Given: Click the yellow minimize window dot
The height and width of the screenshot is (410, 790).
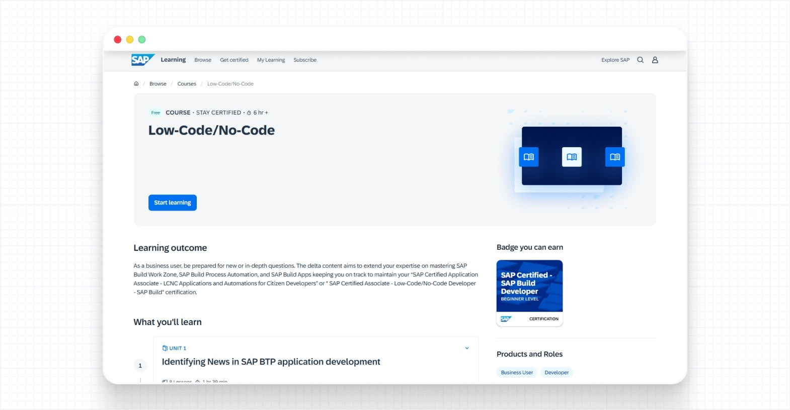Looking at the screenshot, I should 130,40.
